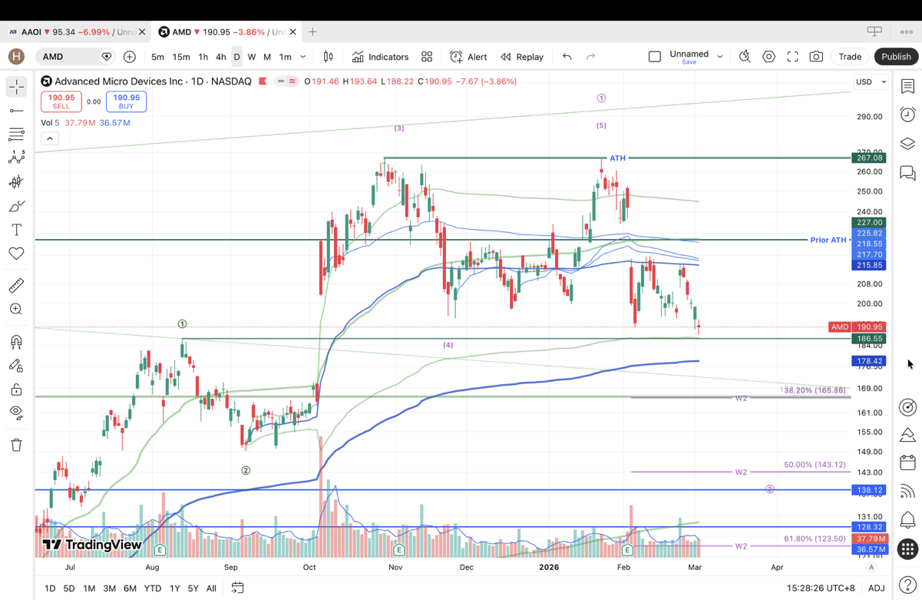Take a chart snapshot with the camera icon
This screenshot has width=922, height=600.
816,57
